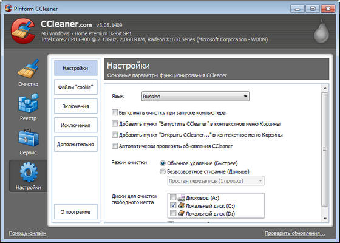Click the pear icon in header
The height and width of the screenshot is (243, 340).
pyautogui.click(x=322, y=31)
